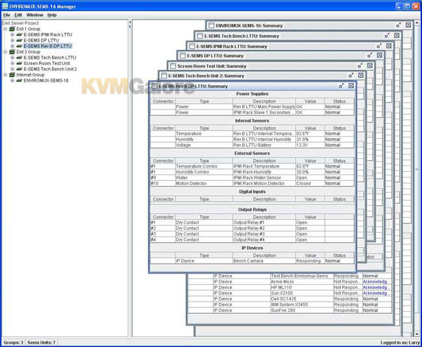Expand the E-SEMS IPMI Rack LTTU node
422x347 pixels.
point(12,34)
